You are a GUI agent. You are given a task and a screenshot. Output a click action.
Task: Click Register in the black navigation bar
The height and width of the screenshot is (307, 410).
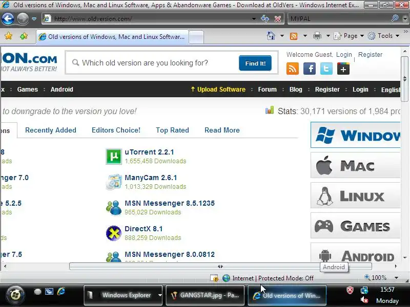(x=327, y=89)
